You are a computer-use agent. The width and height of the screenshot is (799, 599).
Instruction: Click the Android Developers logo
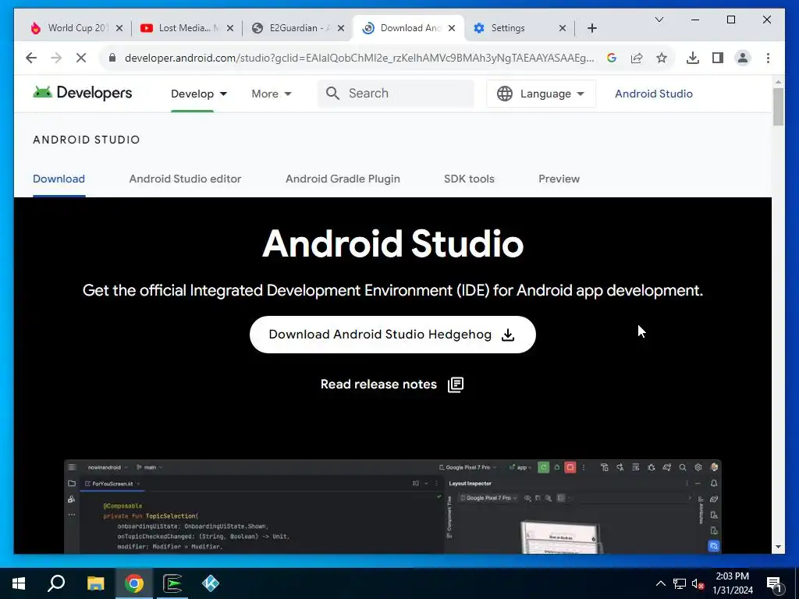82,93
